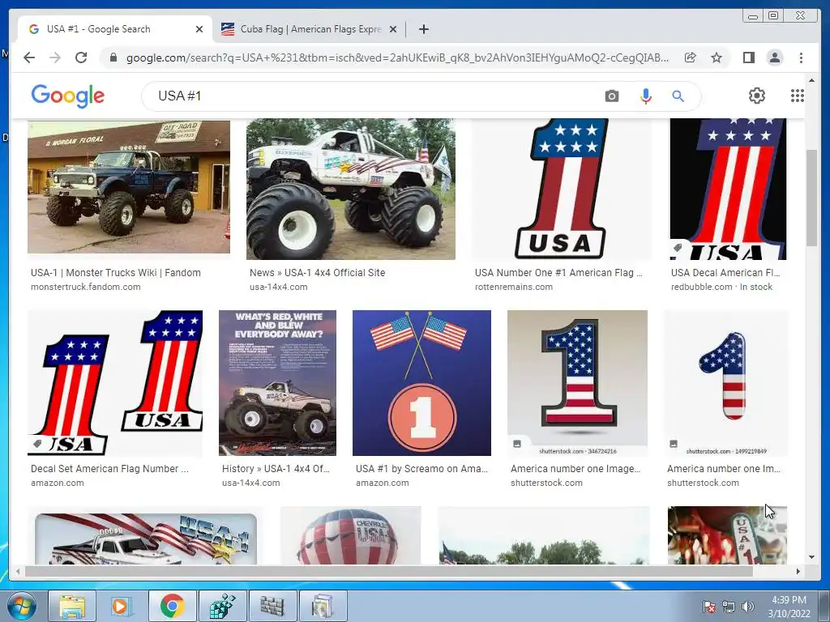Click the vertical scrollbar thumb
The image size is (830, 622).
811,198
